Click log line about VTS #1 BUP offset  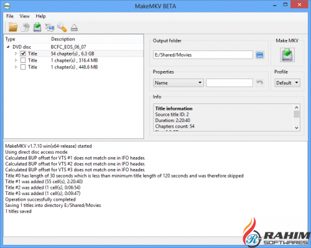click(75, 158)
